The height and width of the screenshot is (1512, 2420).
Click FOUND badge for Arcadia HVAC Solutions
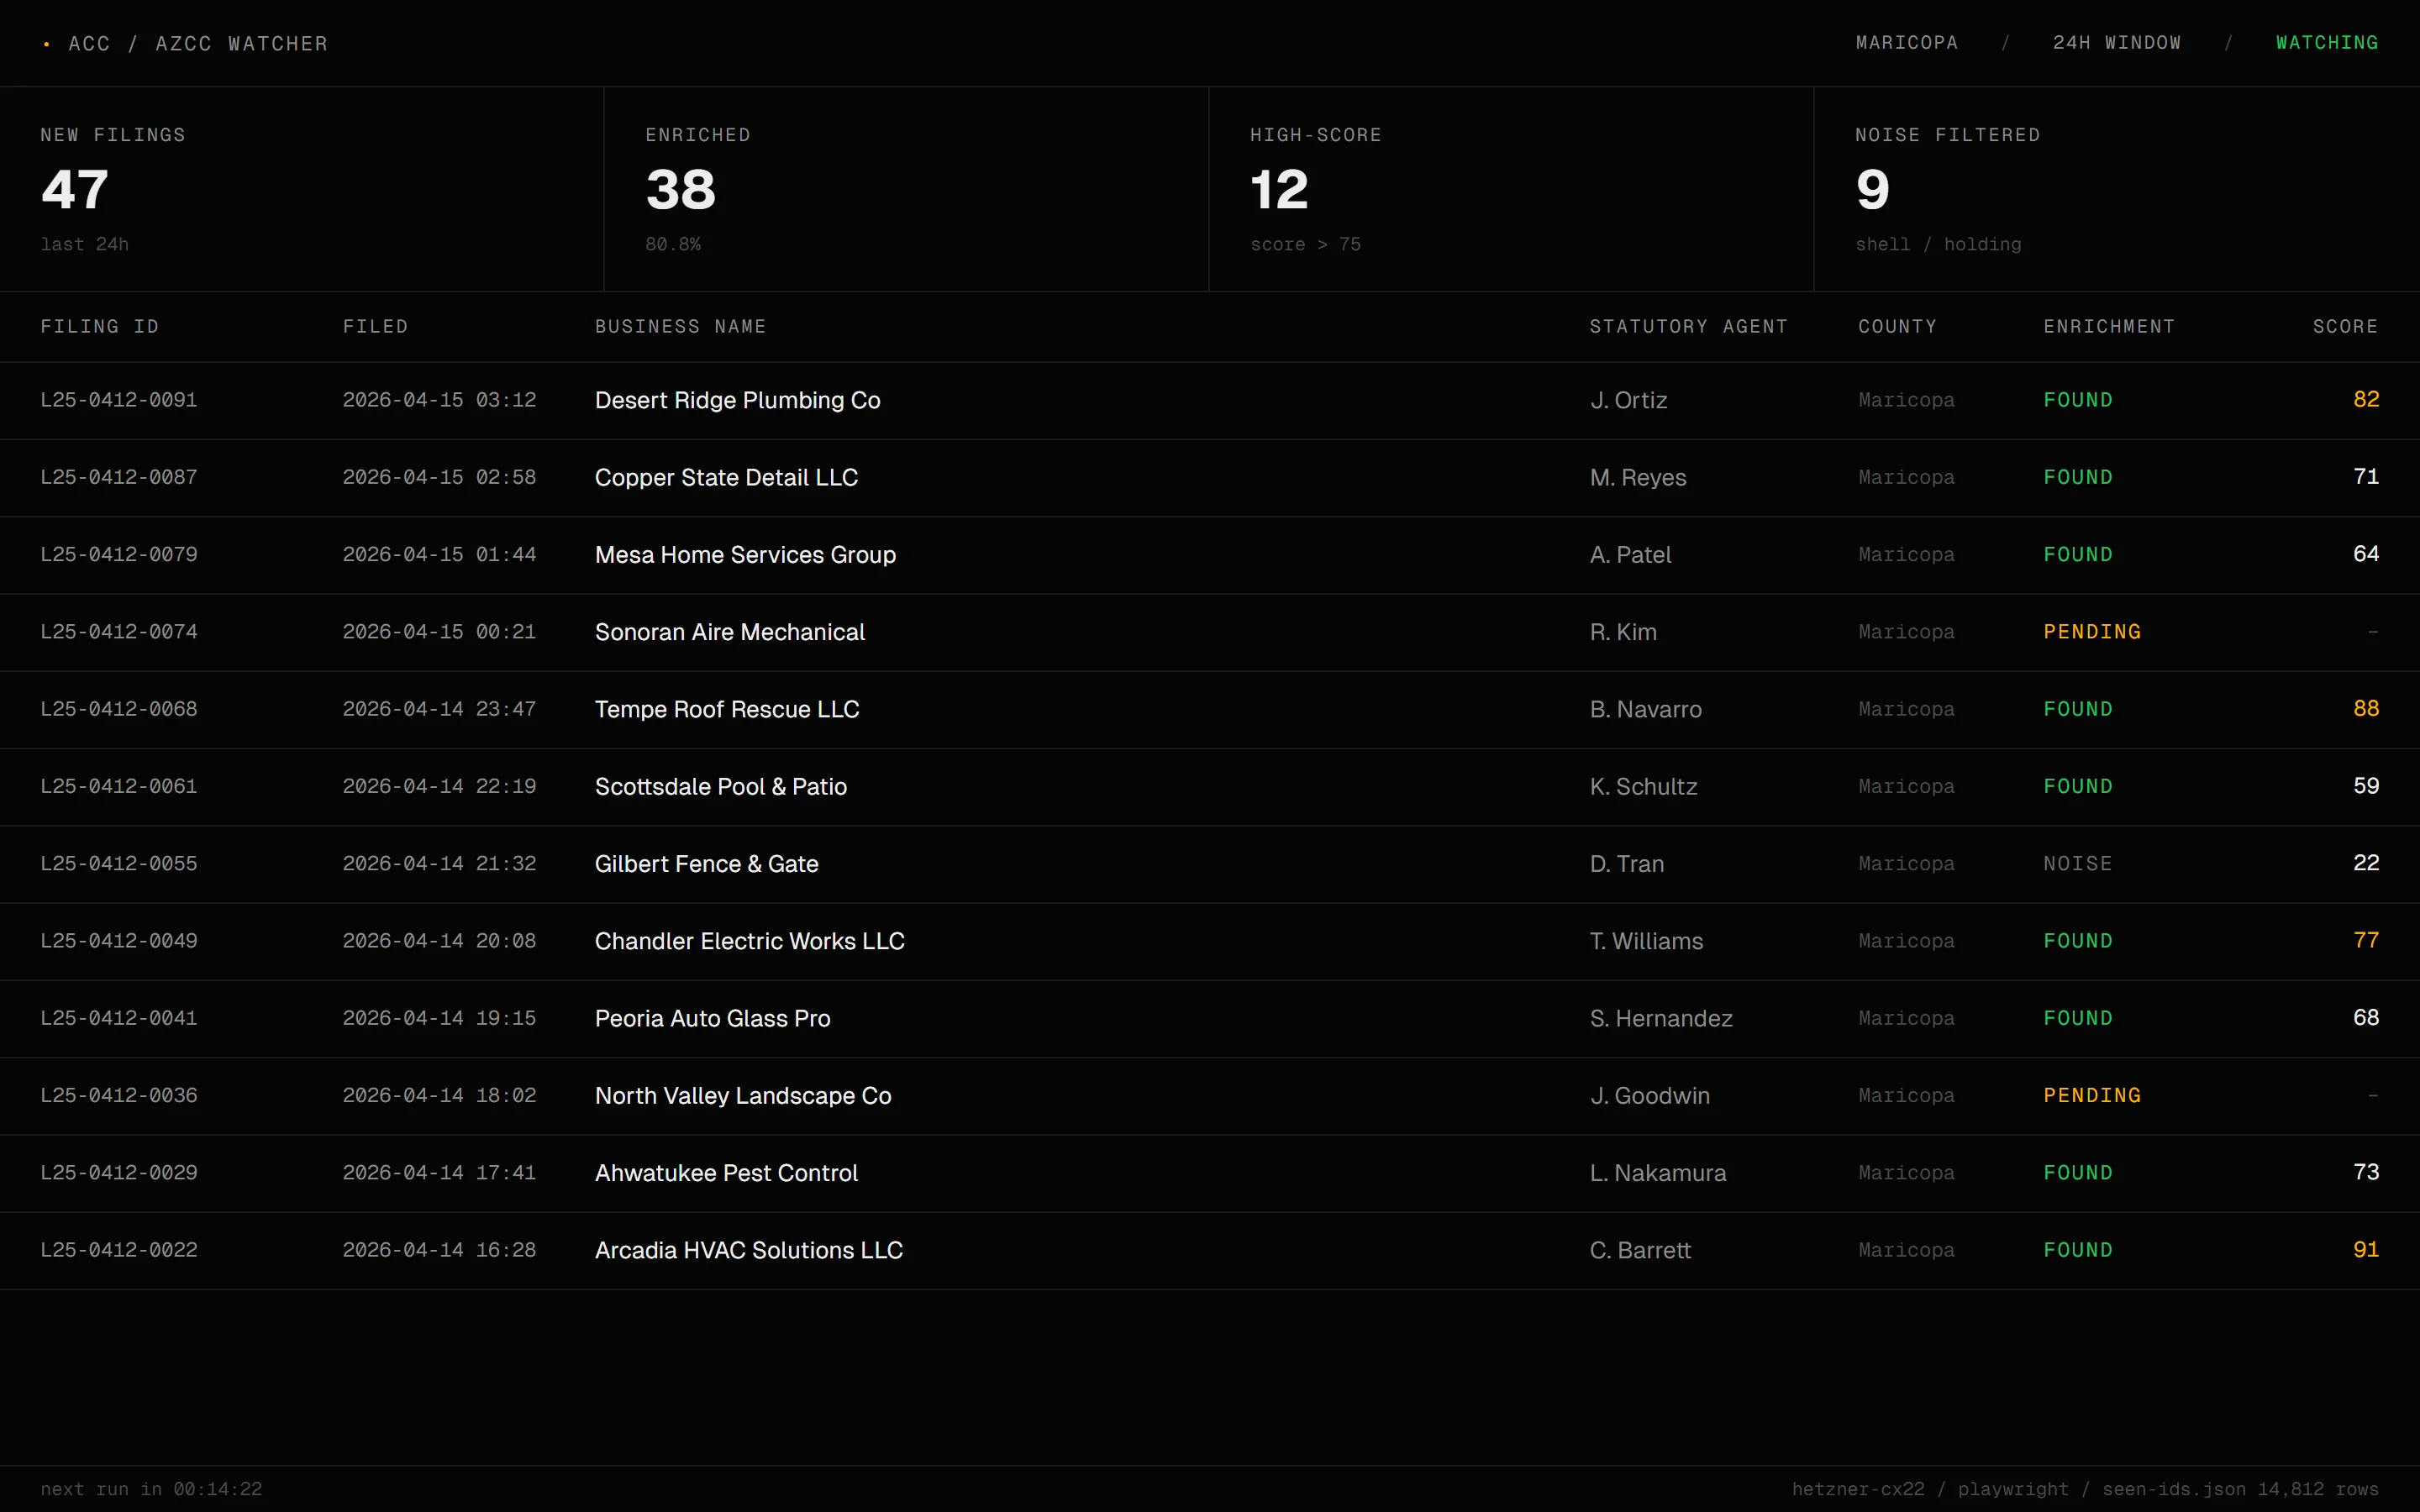click(2077, 1250)
